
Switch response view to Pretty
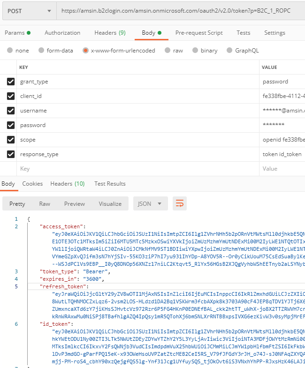click(17, 204)
